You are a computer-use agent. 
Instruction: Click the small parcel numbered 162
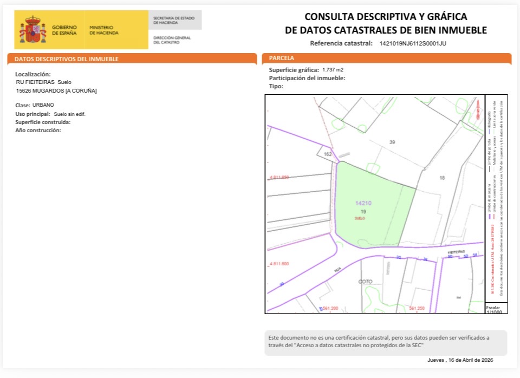point(327,154)
